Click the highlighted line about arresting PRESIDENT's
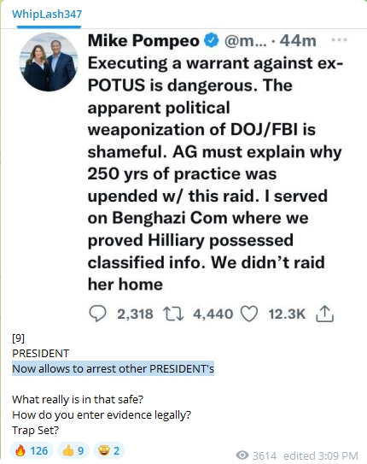Viewport: 367px width, 464px height. pyautogui.click(x=114, y=368)
